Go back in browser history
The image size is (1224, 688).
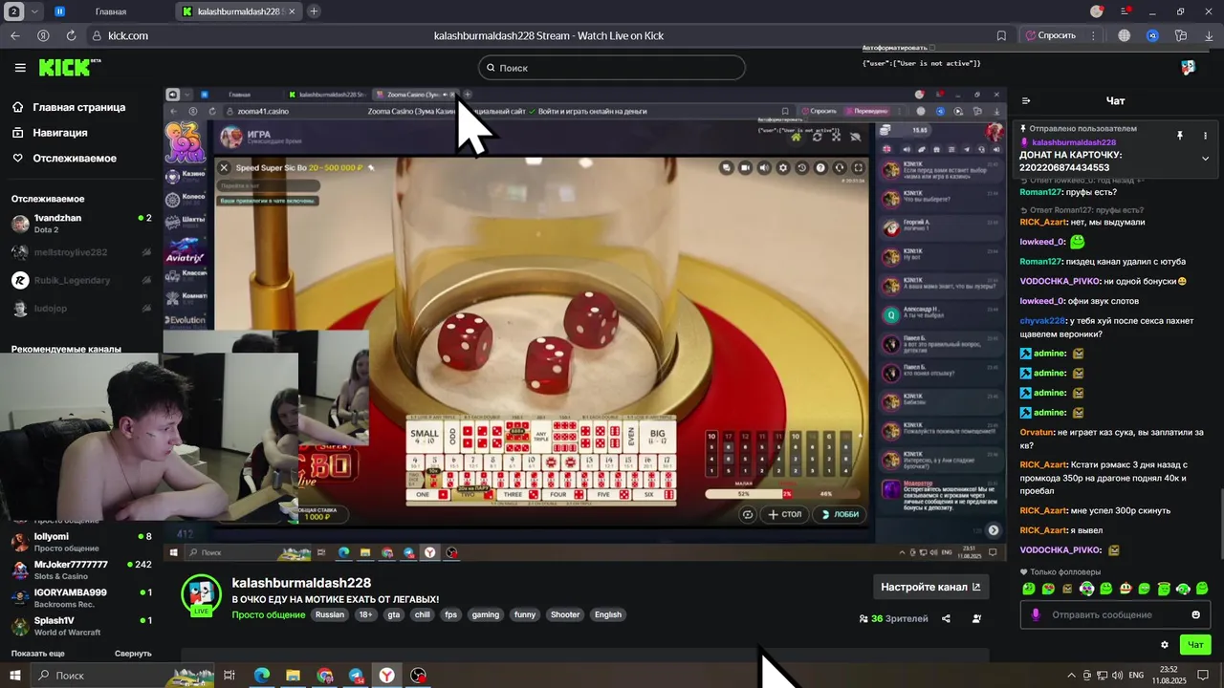[x=14, y=35]
